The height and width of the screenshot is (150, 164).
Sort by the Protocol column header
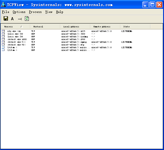45,27
